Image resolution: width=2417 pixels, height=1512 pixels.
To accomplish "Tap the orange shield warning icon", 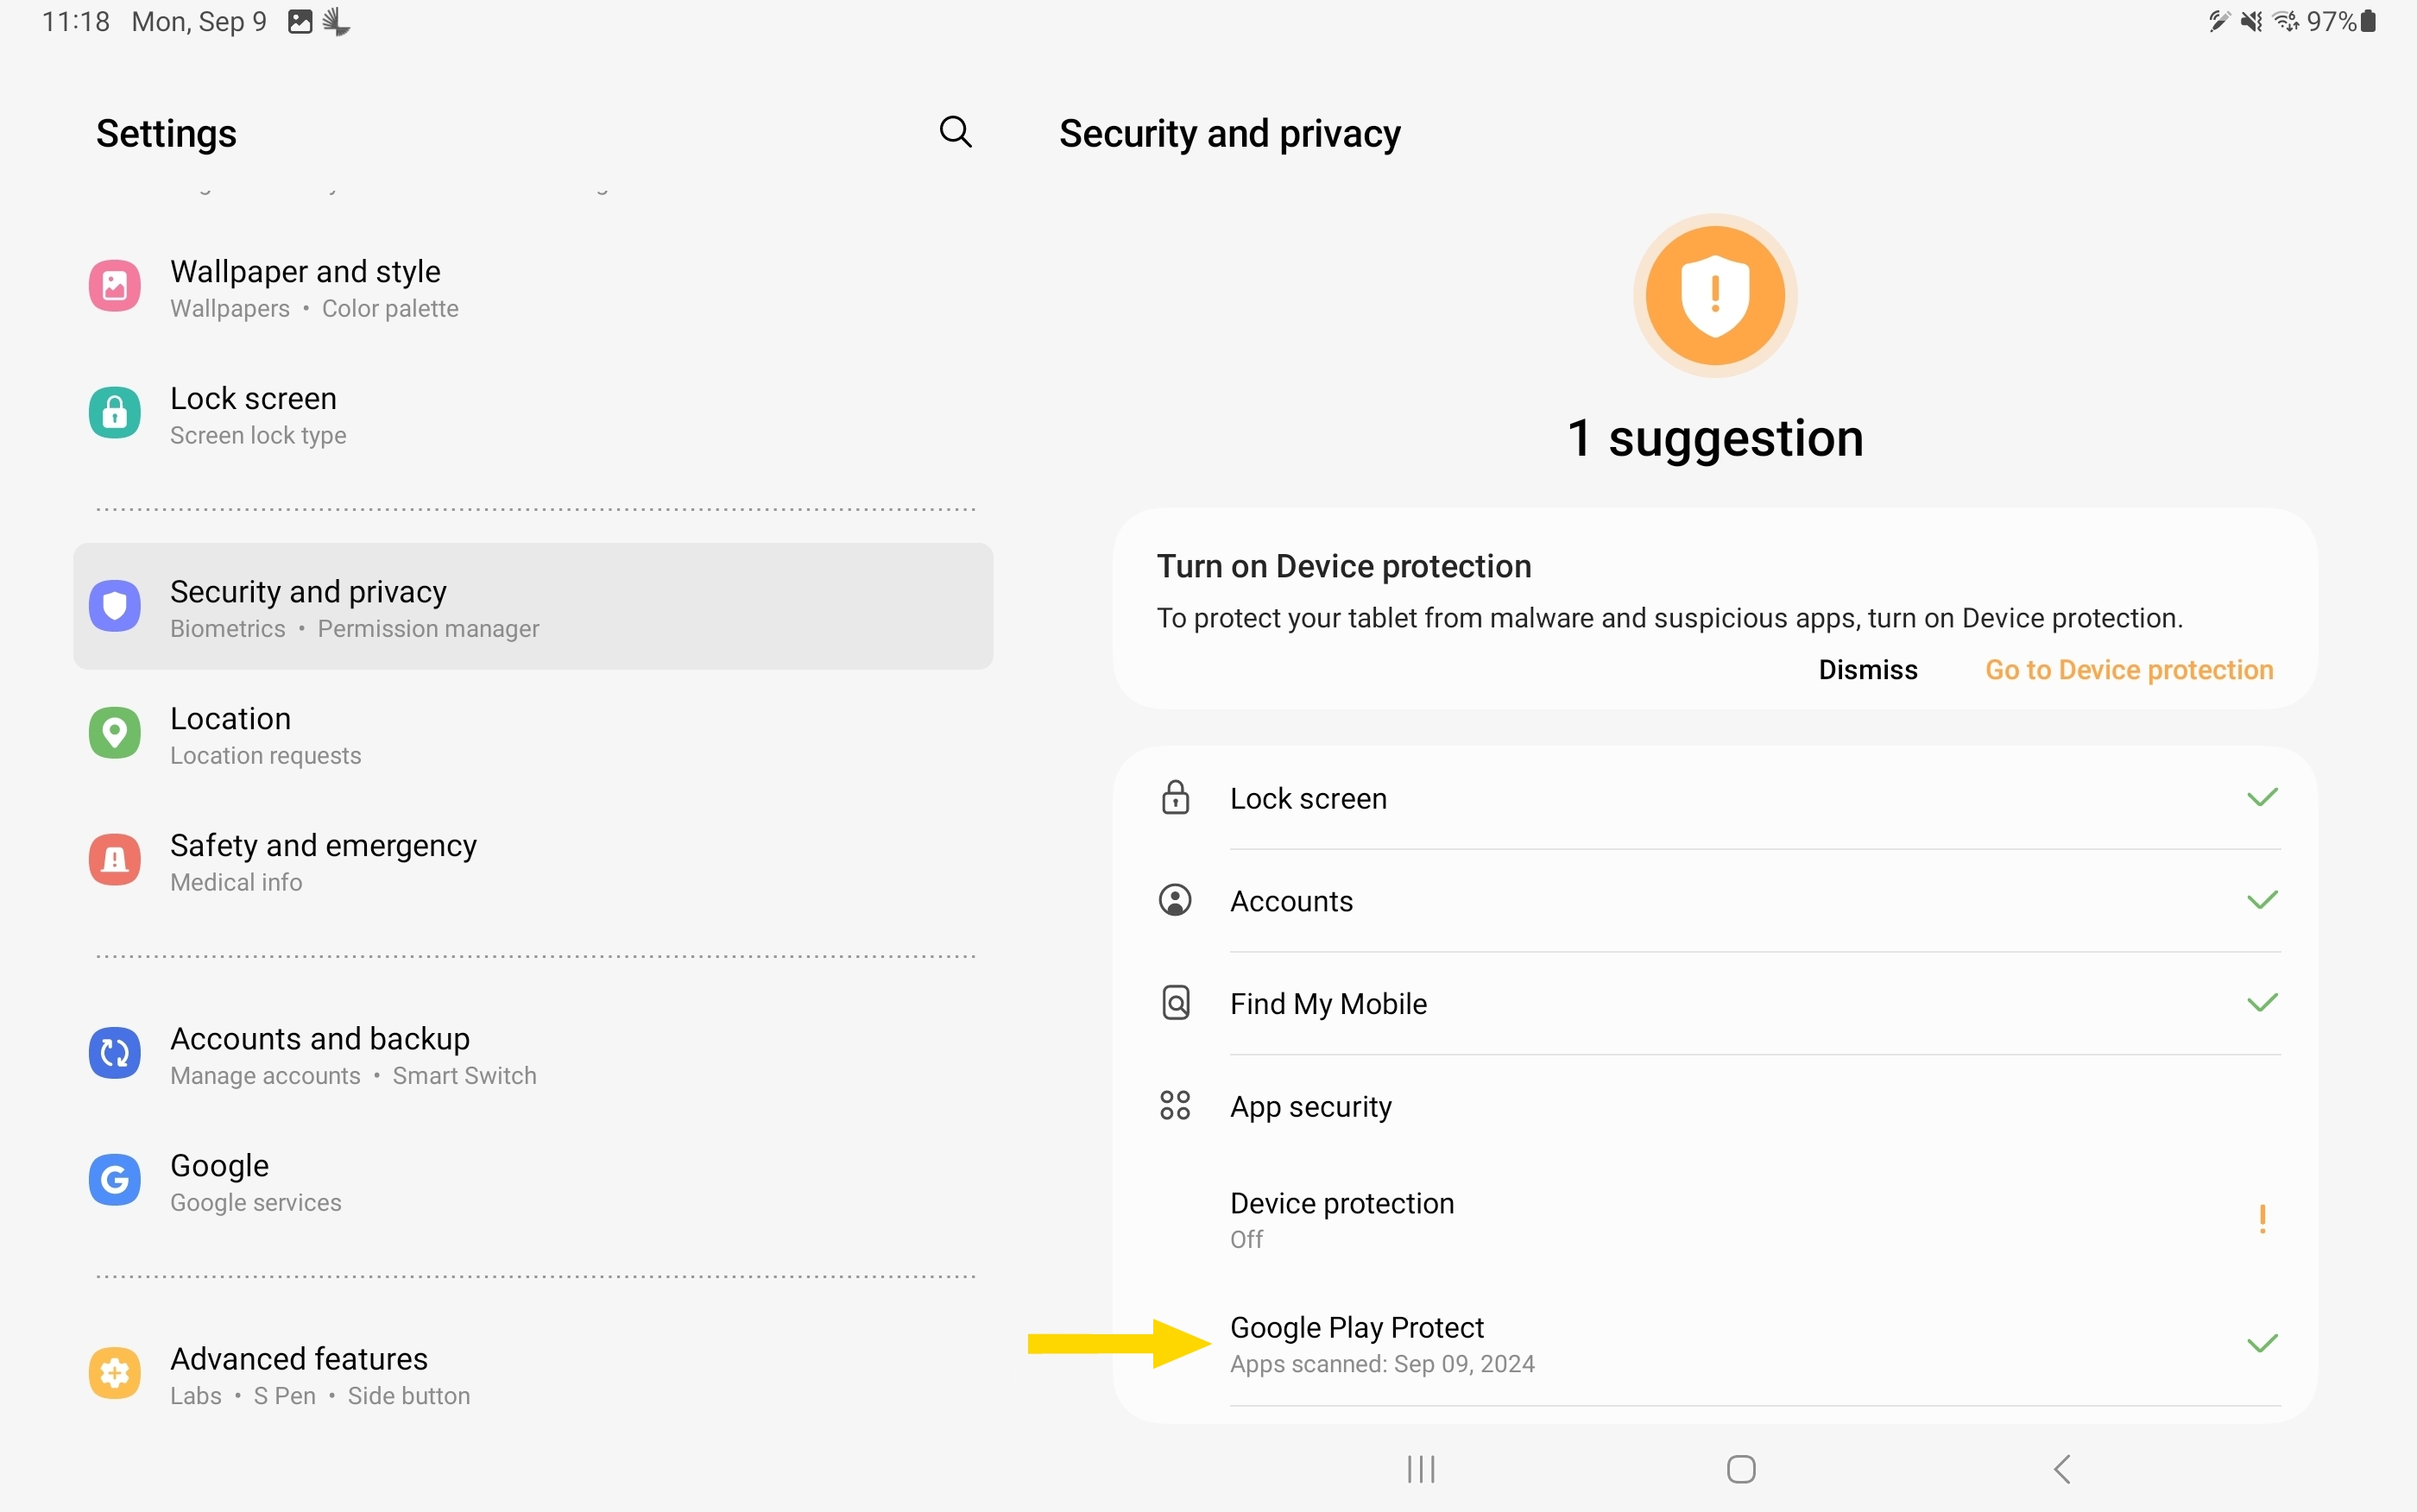I will (x=1714, y=296).
